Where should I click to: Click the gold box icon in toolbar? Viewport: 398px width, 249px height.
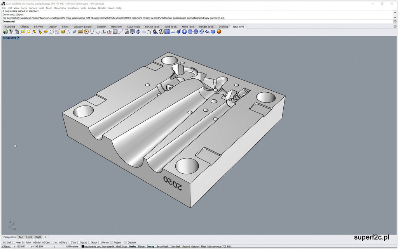[x=63, y=32]
